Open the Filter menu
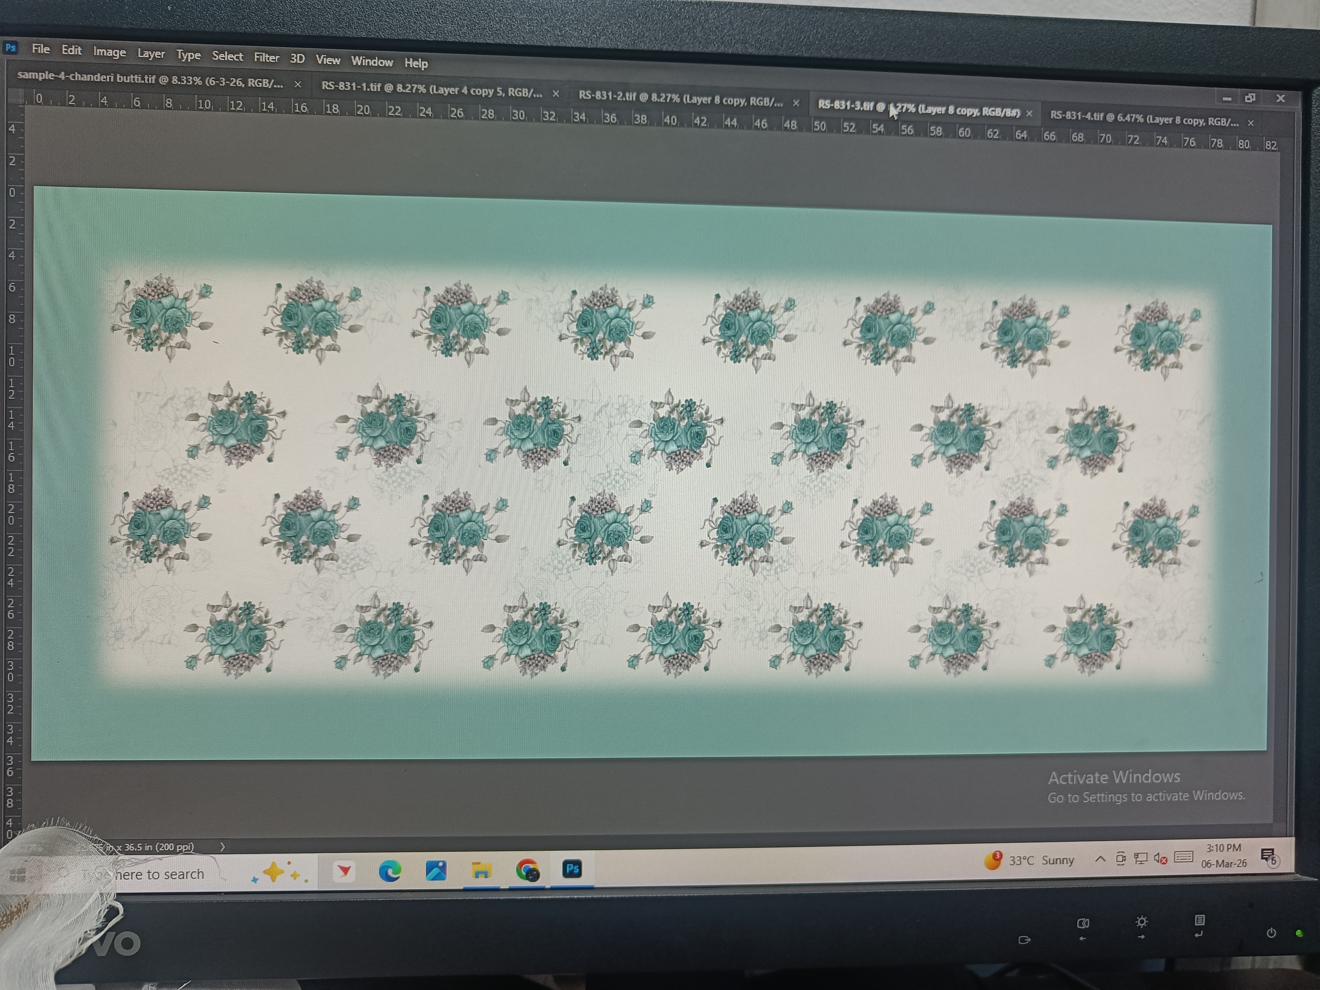Viewport: 1320px width, 990px height. click(266, 57)
